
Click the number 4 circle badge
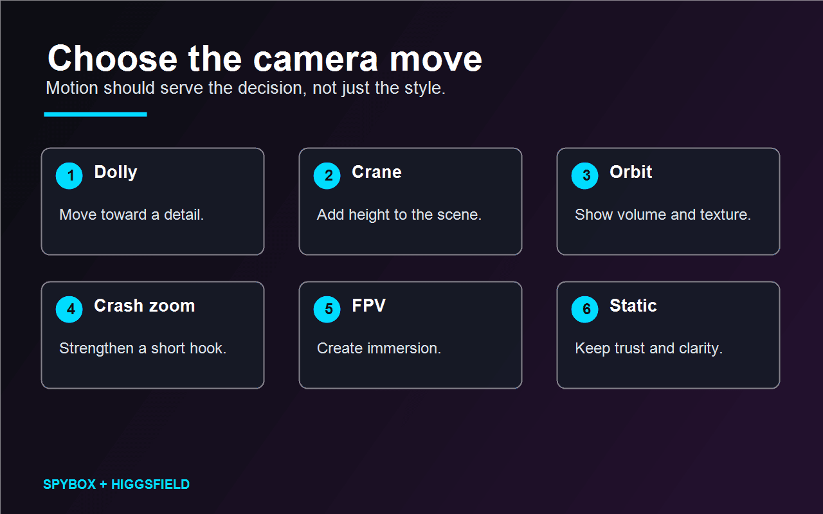click(x=69, y=309)
